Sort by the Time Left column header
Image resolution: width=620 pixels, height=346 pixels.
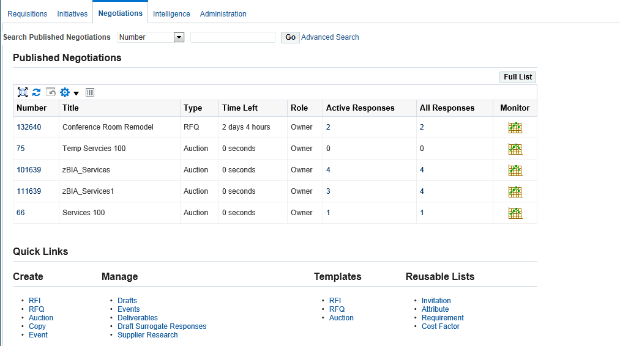click(x=240, y=108)
